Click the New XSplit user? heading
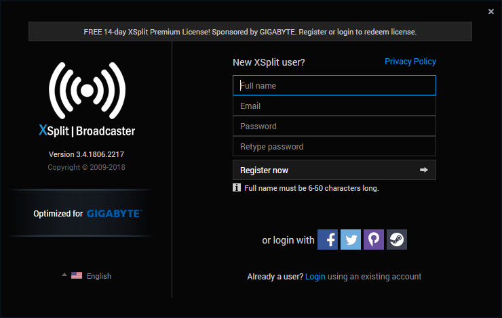 pyautogui.click(x=269, y=62)
